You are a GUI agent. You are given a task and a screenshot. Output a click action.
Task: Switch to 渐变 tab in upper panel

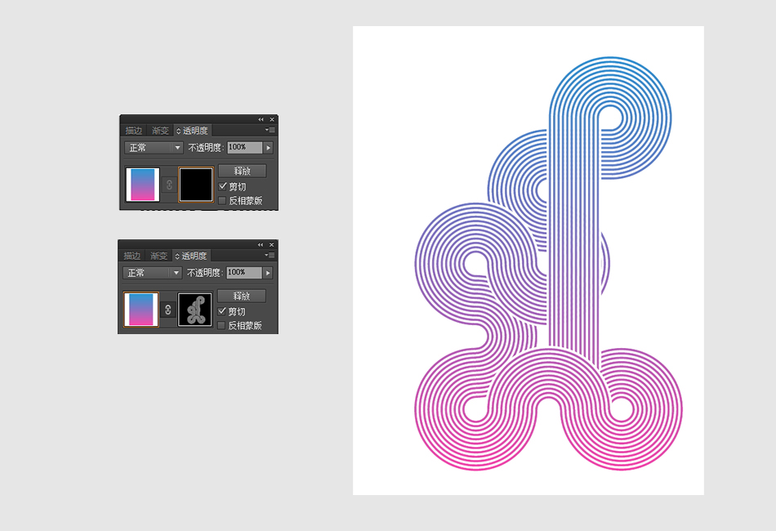pos(160,131)
